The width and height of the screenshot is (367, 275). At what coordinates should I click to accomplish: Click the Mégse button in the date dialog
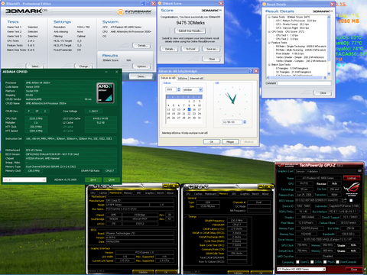[x=230, y=142]
